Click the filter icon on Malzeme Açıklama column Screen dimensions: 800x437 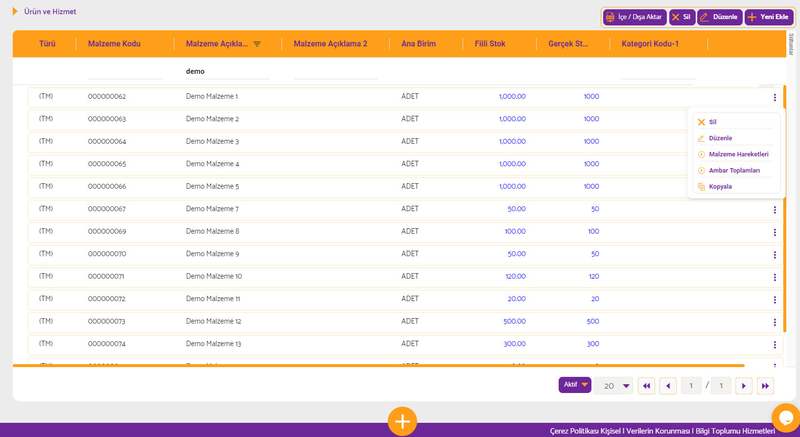[257, 44]
